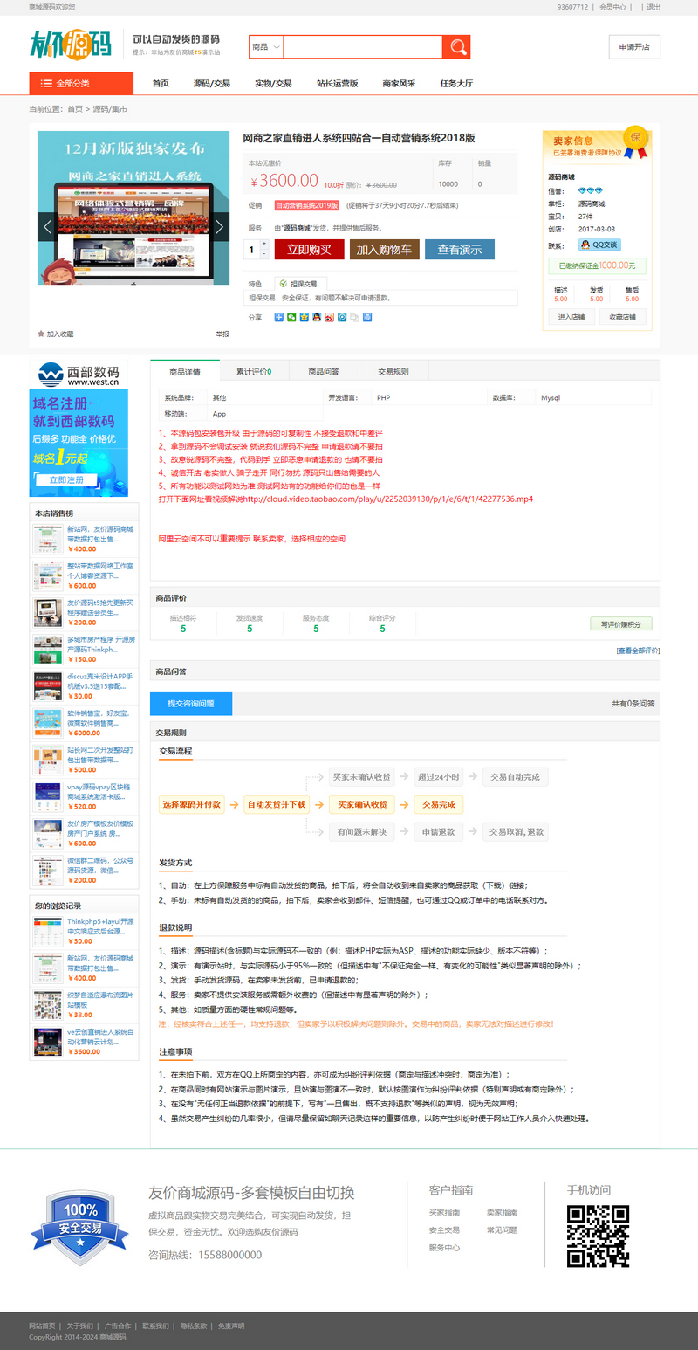Open the 商家风采 navigation item

click(399, 84)
